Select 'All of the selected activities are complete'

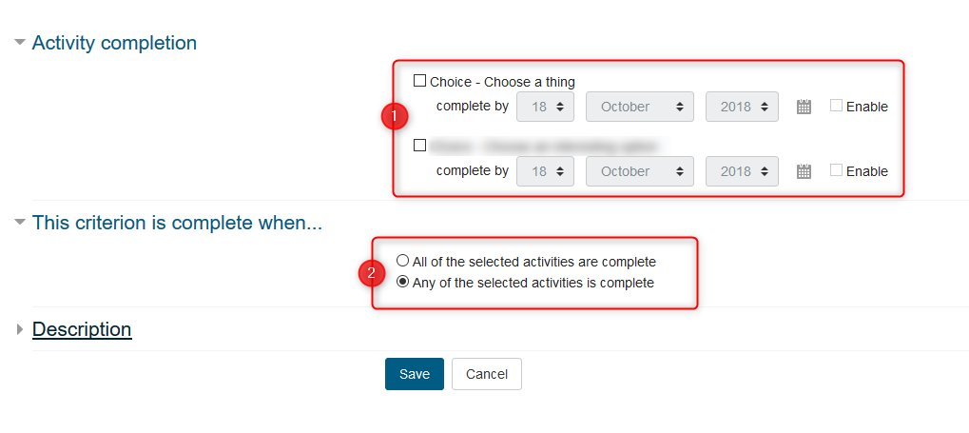click(x=403, y=261)
